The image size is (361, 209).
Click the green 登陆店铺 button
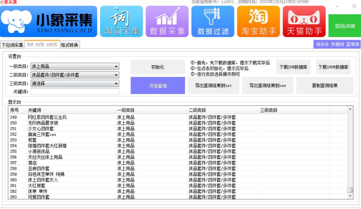[x=345, y=26]
